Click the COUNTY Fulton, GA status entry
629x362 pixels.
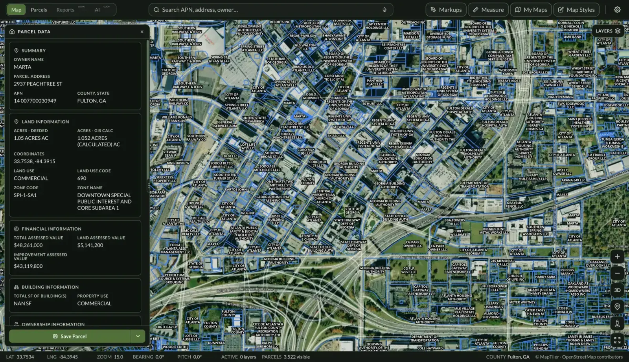[508, 357]
